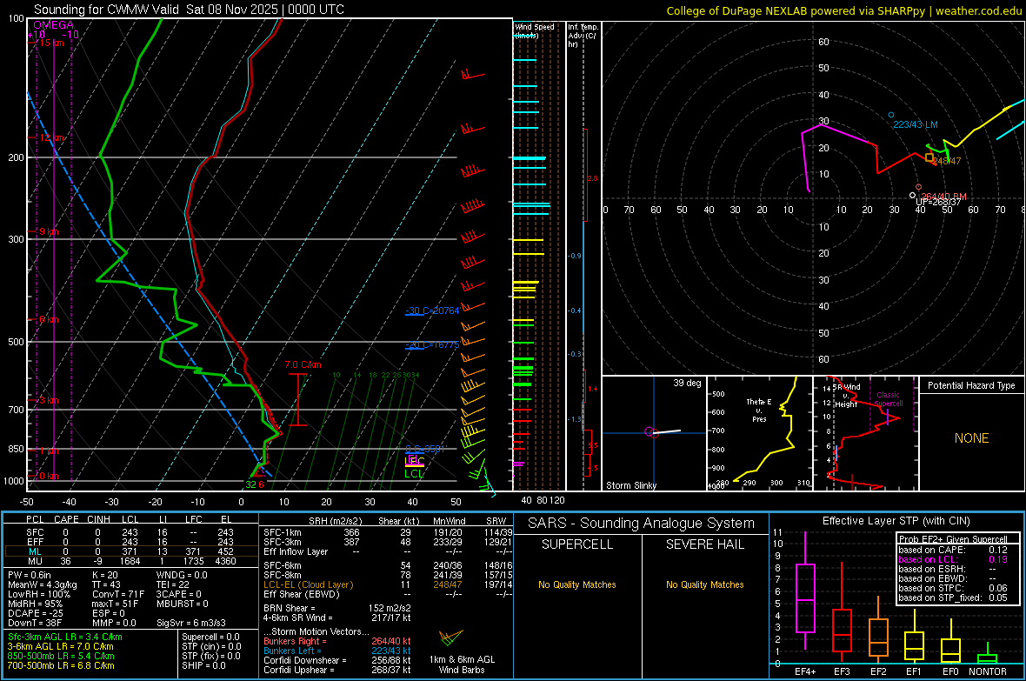Click the 12 km height marker
Image resolution: width=1026 pixels, height=681 pixels.
point(52,137)
